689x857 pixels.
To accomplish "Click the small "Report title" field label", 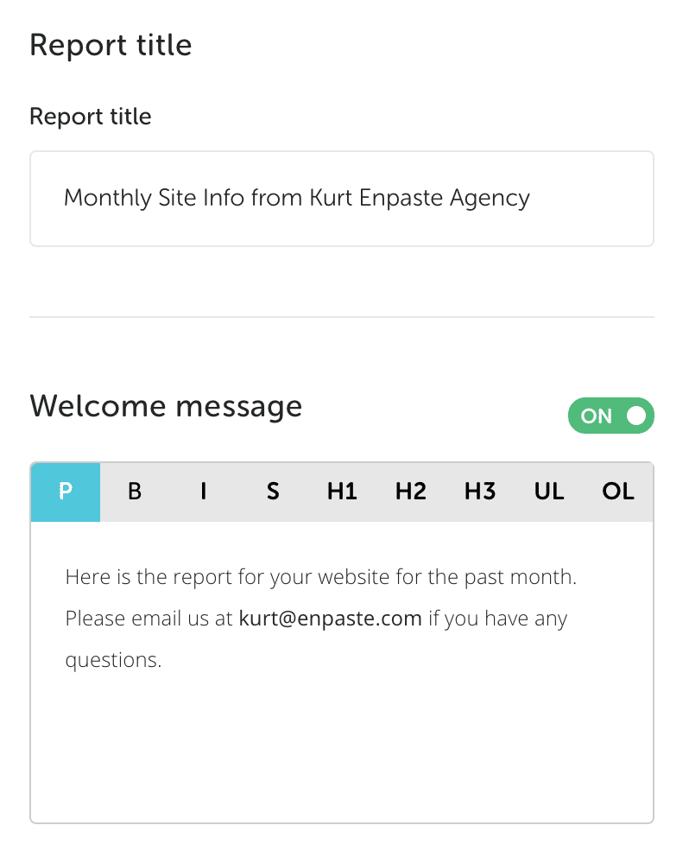I will (x=91, y=117).
